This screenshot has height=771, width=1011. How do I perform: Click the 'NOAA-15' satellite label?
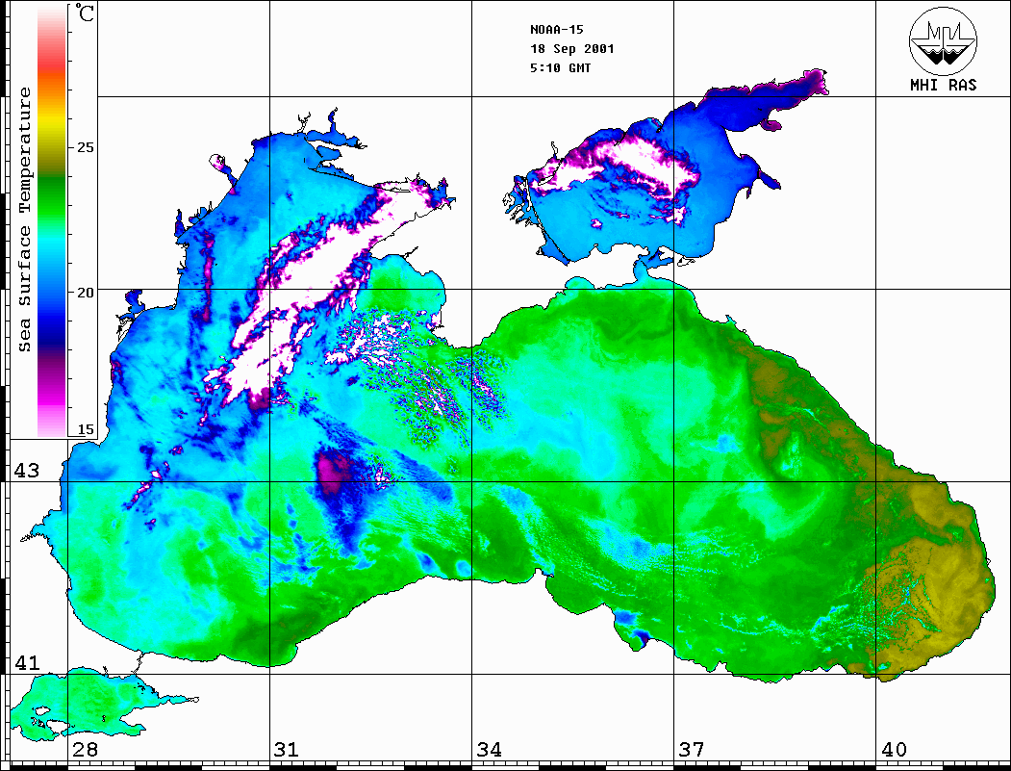(x=556, y=30)
